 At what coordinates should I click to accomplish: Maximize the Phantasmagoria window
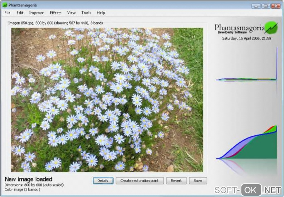266,6
